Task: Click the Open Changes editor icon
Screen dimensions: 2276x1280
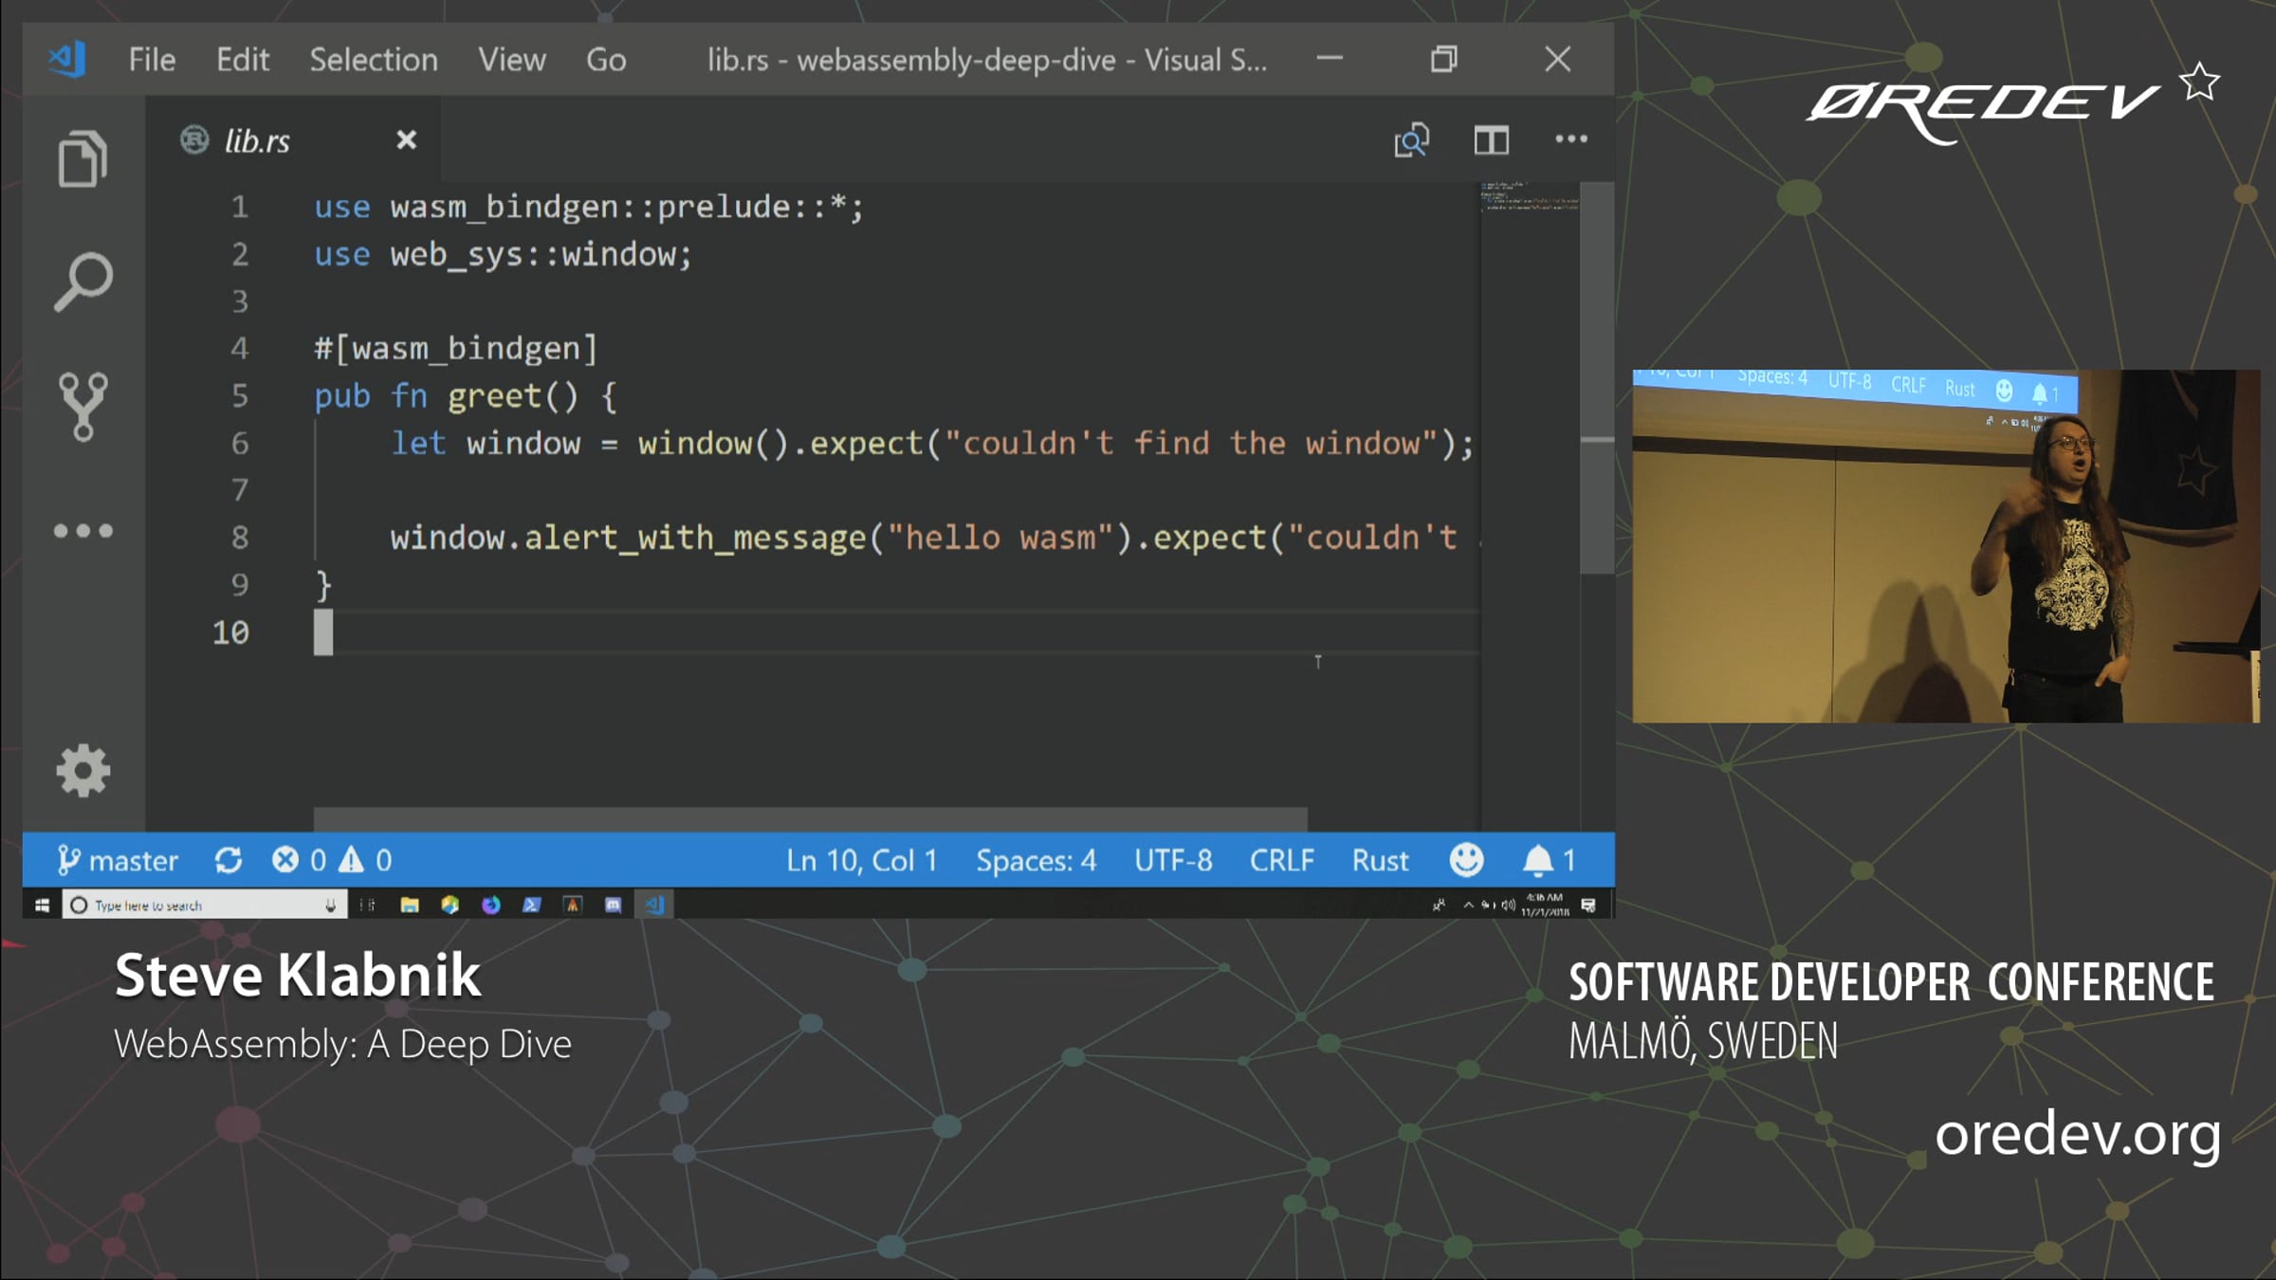Action: [1411, 140]
